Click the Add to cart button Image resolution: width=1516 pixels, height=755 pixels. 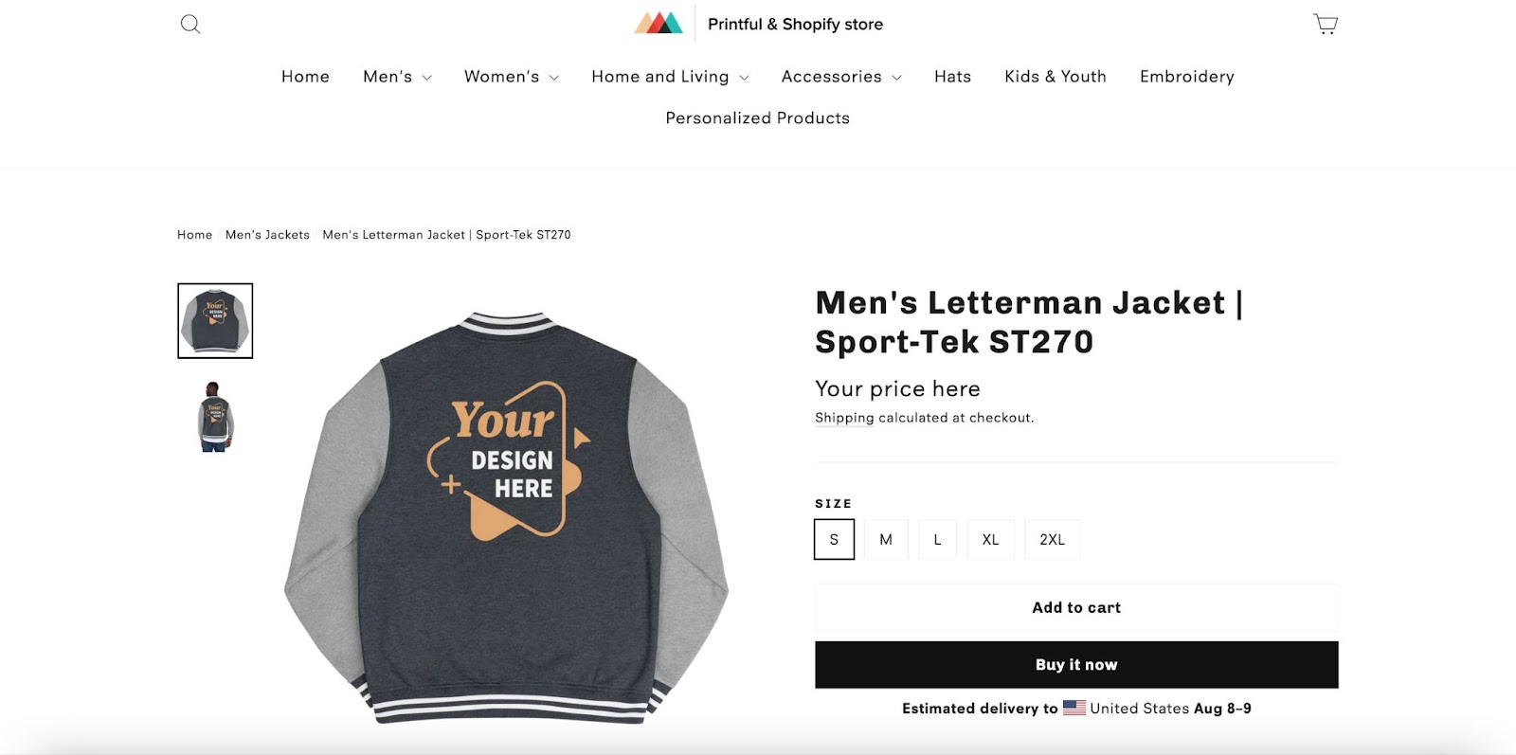point(1076,607)
